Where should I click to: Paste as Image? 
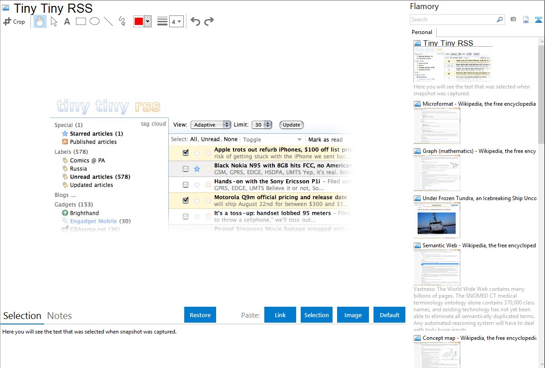pyautogui.click(x=353, y=315)
